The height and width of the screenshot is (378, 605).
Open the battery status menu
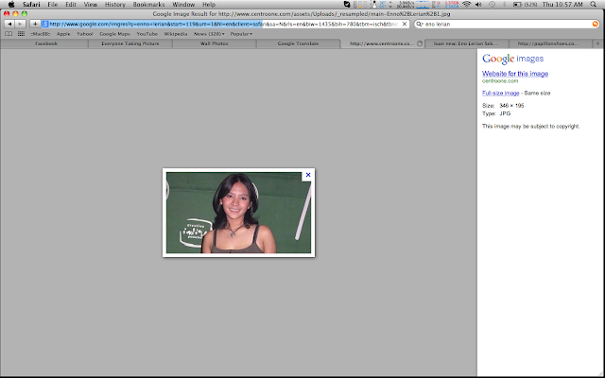coord(526,5)
